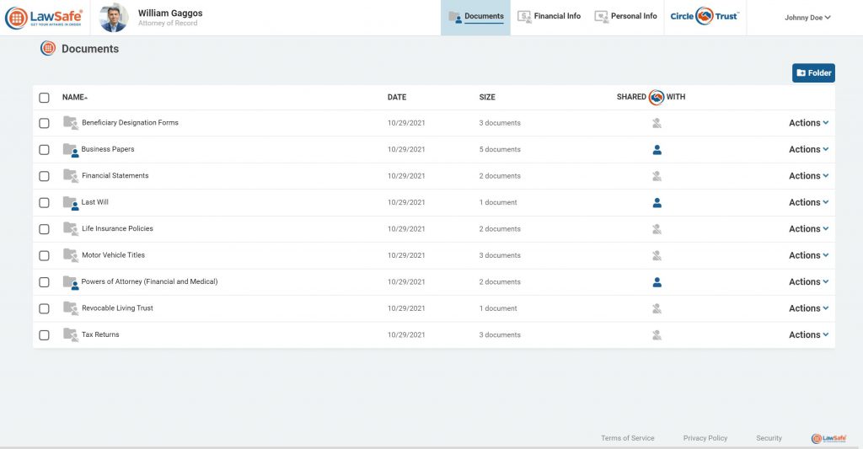Open Actions dropdown for Financial Statements
This screenshot has height=449, width=863.
[808, 175]
